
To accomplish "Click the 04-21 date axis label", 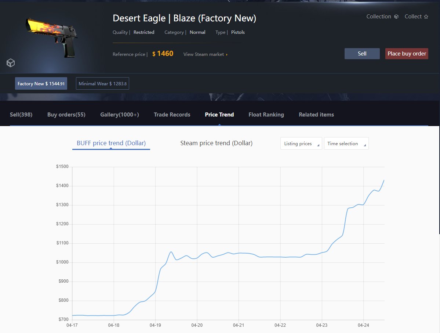I will tap(239, 325).
